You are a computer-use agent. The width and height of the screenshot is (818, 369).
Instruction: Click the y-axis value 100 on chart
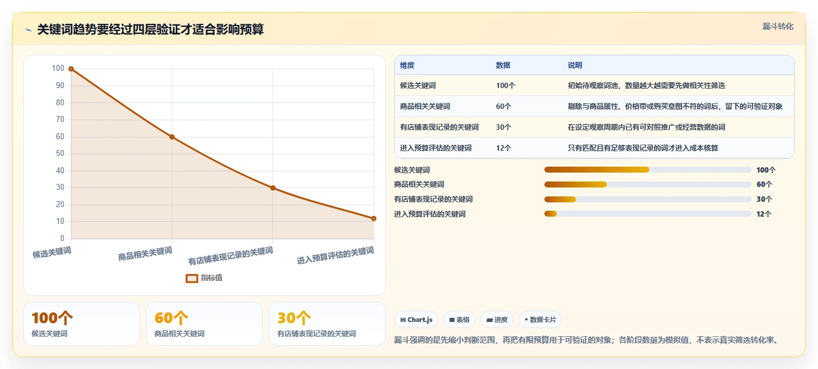tap(58, 68)
